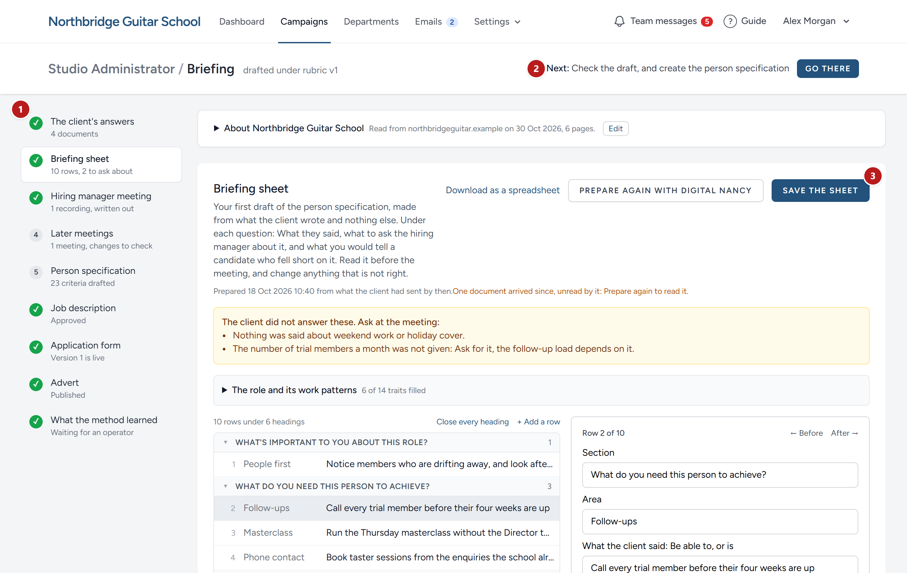Collapse What do you need this person to achieve

pyautogui.click(x=225, y=486)
